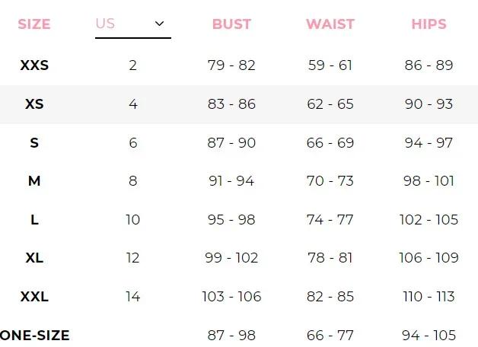Select the XXS size row label

coord(34,65)
